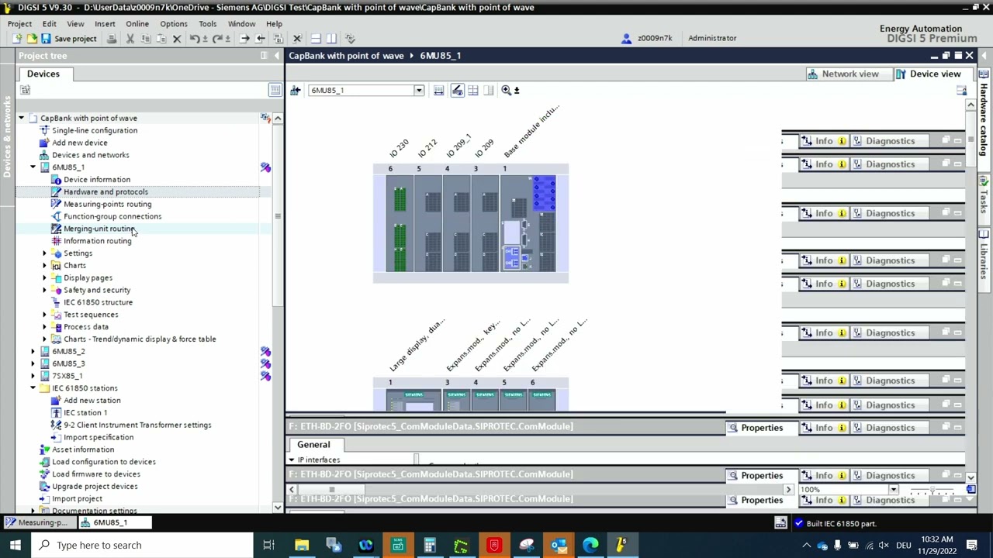Open Merging-unit routing
Image resolution: width=993 pixels, height=558 pixels.
pyautogui.click(x=99, y=229)
